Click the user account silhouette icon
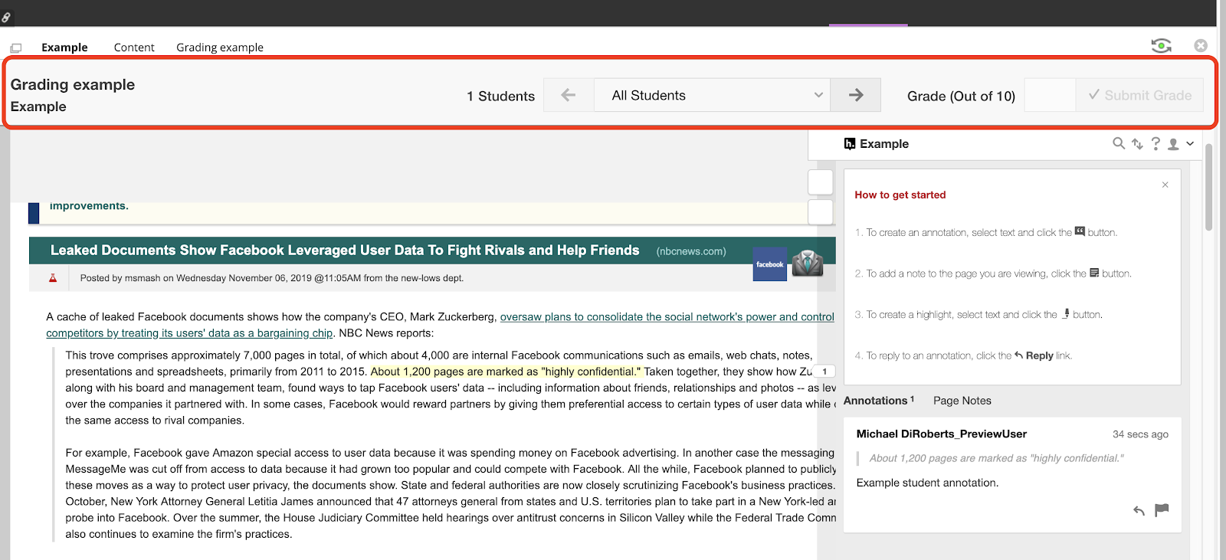Image resolution: width=1226 pixels, height=560 pixels. pyautogui.click(x=1173, y=144)
